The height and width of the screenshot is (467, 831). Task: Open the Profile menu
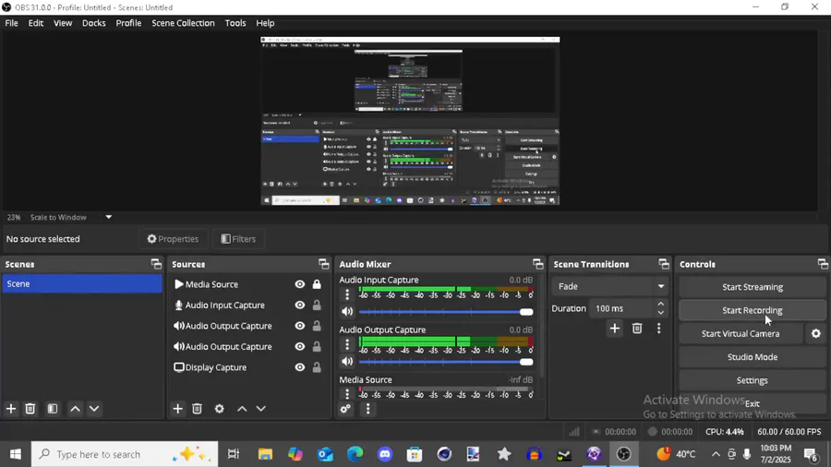click(x=128, y=23)
